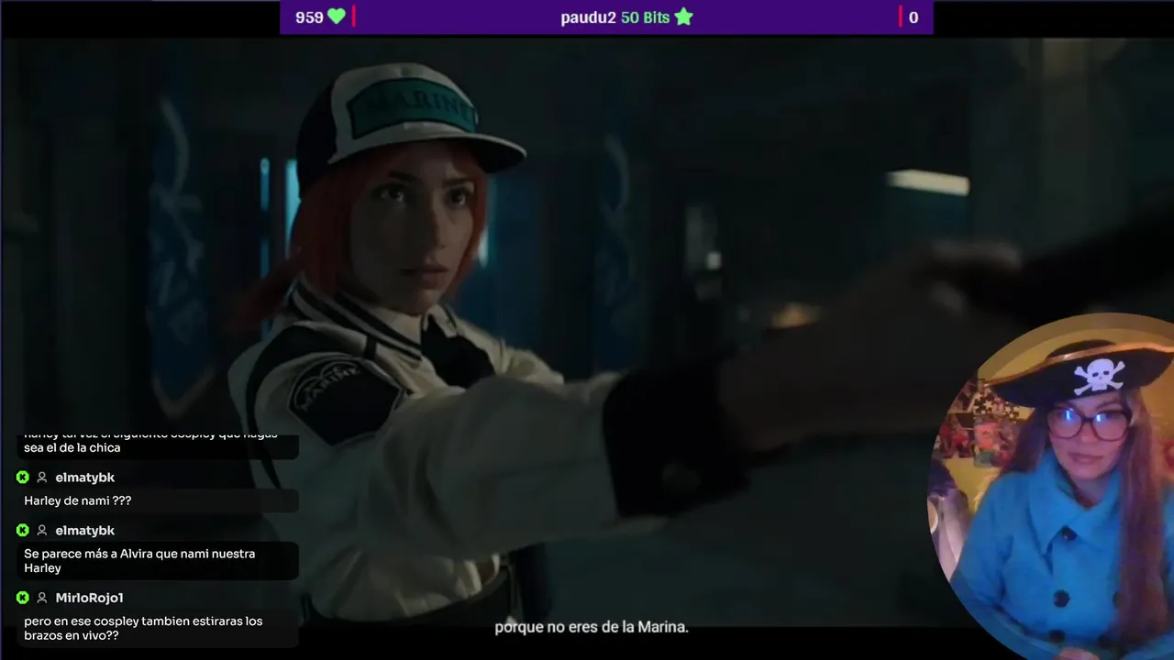Click the 50 Bits label
Screen dimensions: 1174x660
point(646,17)
